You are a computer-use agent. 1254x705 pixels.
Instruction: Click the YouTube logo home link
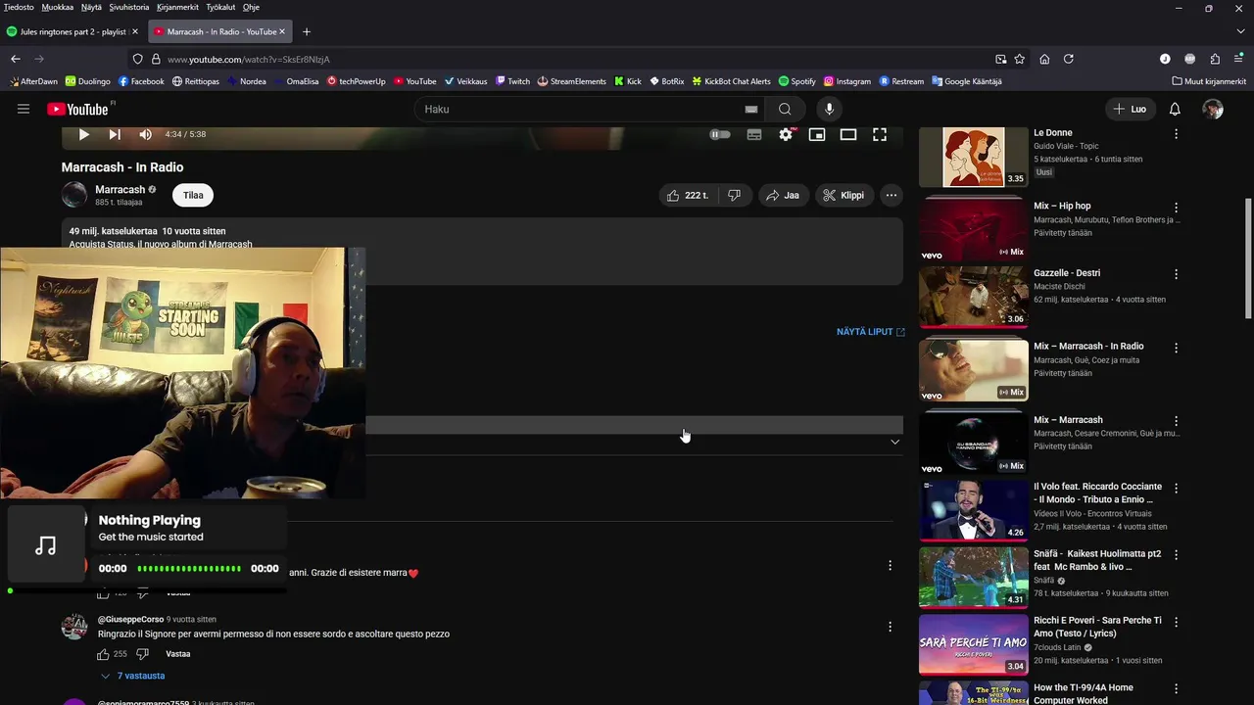(80, 109)
